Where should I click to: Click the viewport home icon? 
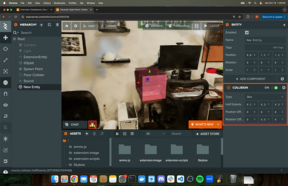(x=66, y=26)
